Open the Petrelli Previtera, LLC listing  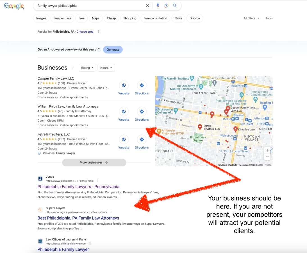point(53,134)
